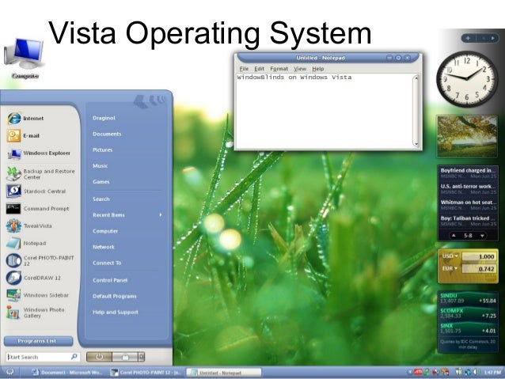Image resolution: width=505 pixels, height=379 pixels.
Task: Open Computer in Start menu right pane
Action: [x=105, y=231]
